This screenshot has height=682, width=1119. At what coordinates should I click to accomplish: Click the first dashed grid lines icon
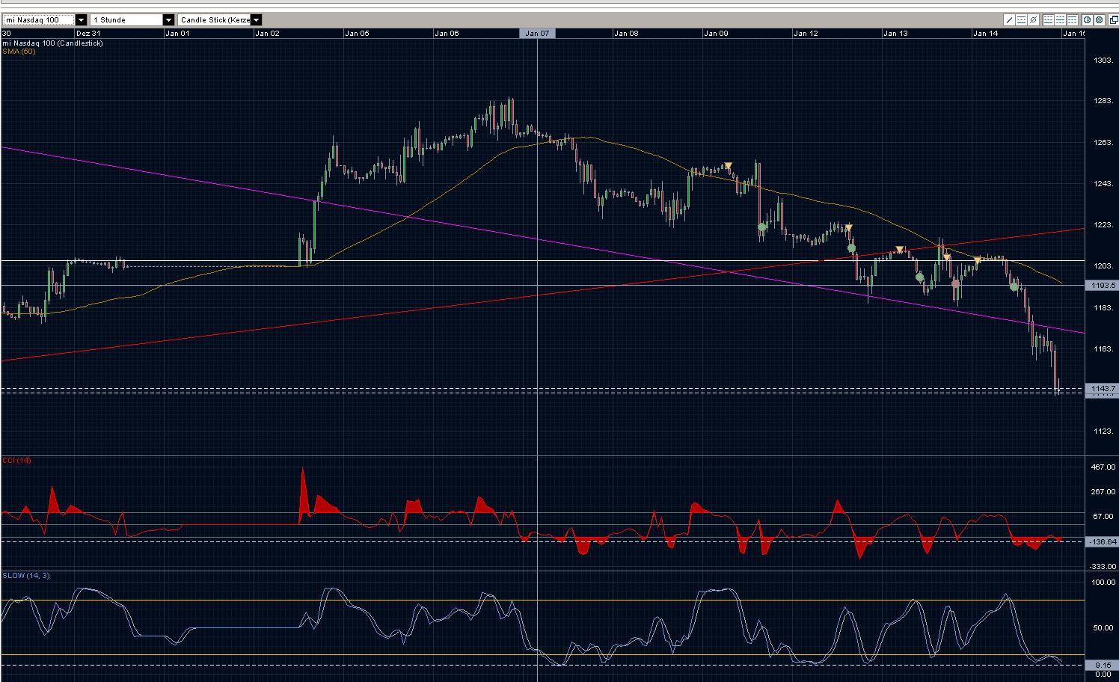(1049, 20)
